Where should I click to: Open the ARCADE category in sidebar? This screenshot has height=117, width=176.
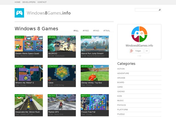point(121,78)
